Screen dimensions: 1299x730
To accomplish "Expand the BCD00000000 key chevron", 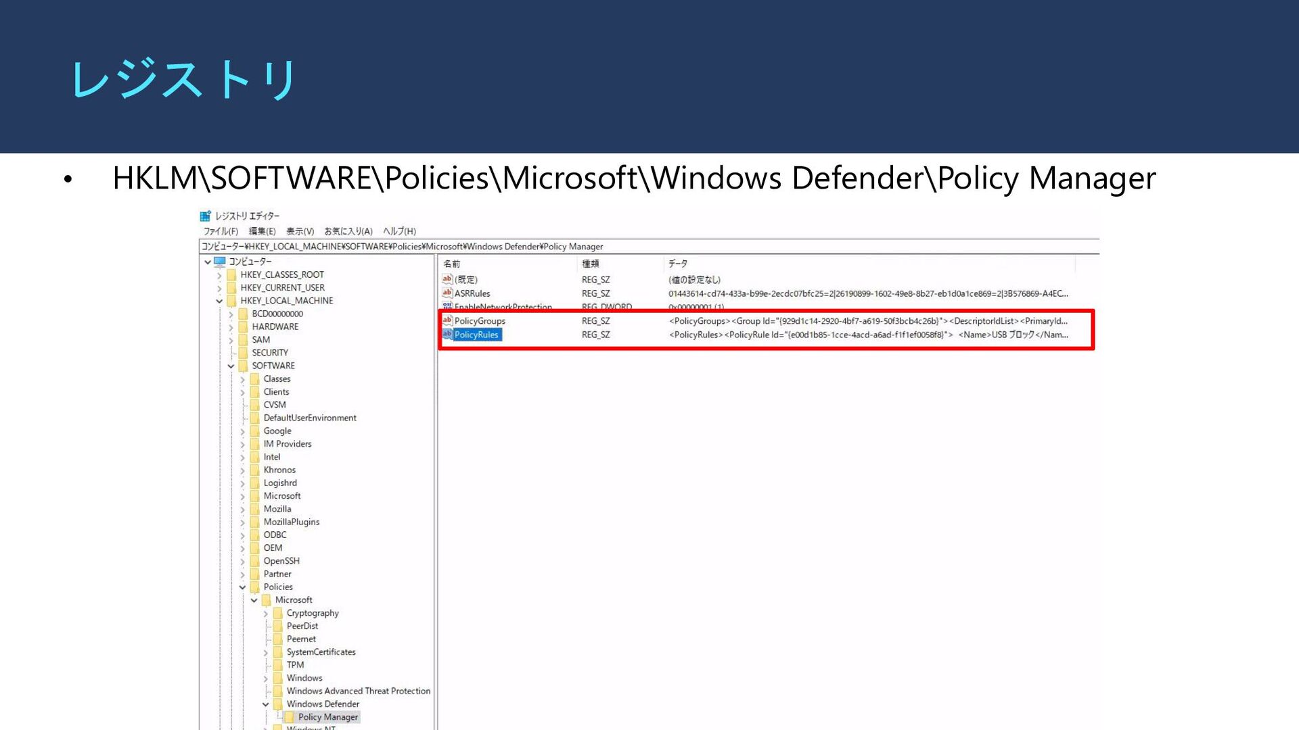I will click(x=231, y=314).
